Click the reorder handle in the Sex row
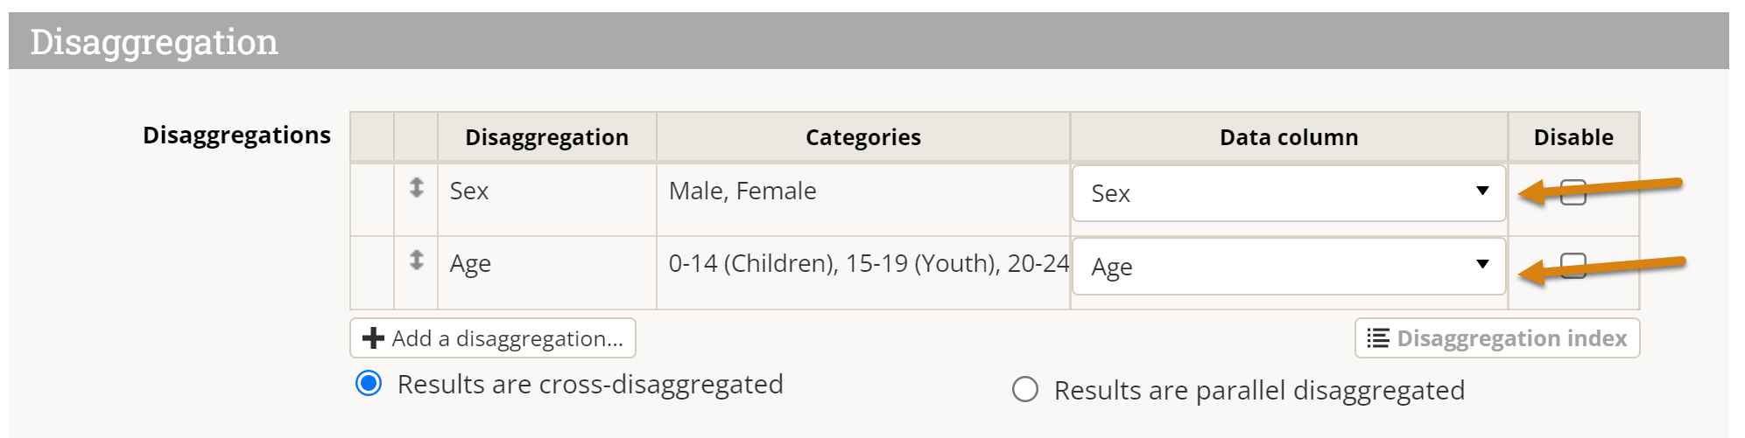 point(417,187)
